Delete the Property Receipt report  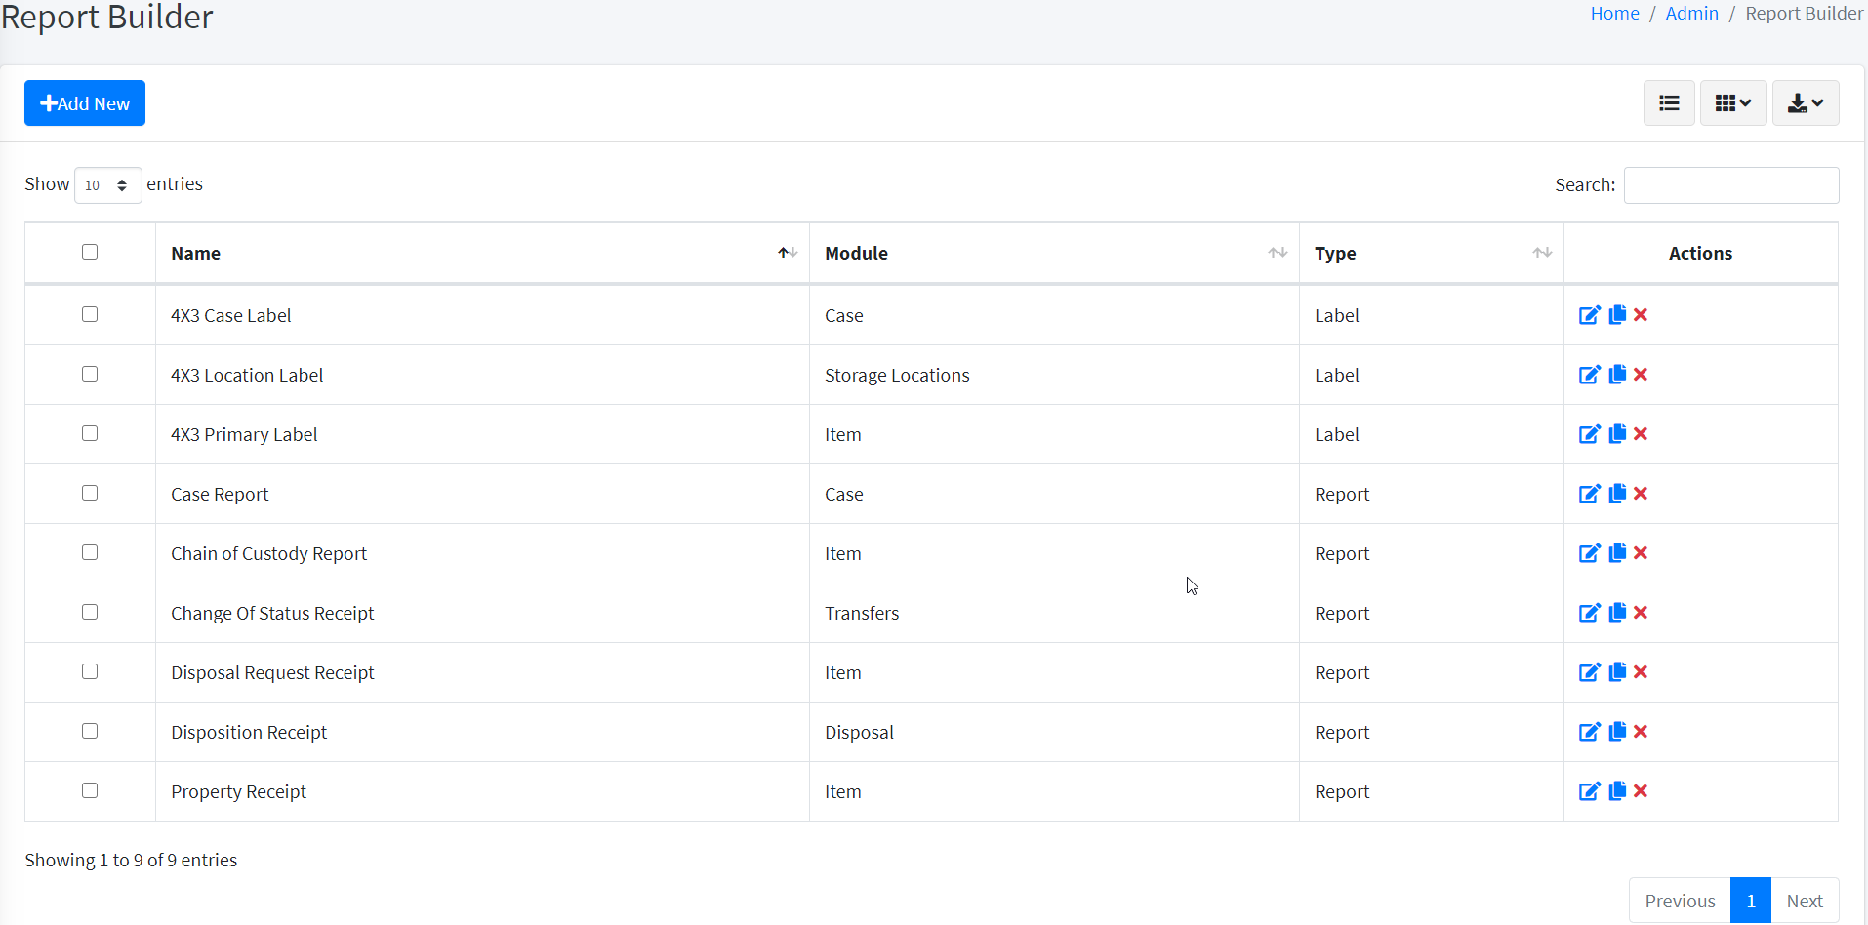tap(1641, 791)
